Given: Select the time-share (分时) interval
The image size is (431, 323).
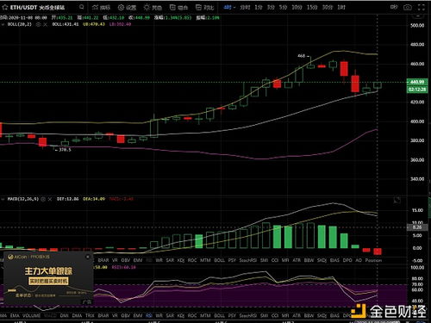Looking at the screenshot, I should tap(245, 7).
